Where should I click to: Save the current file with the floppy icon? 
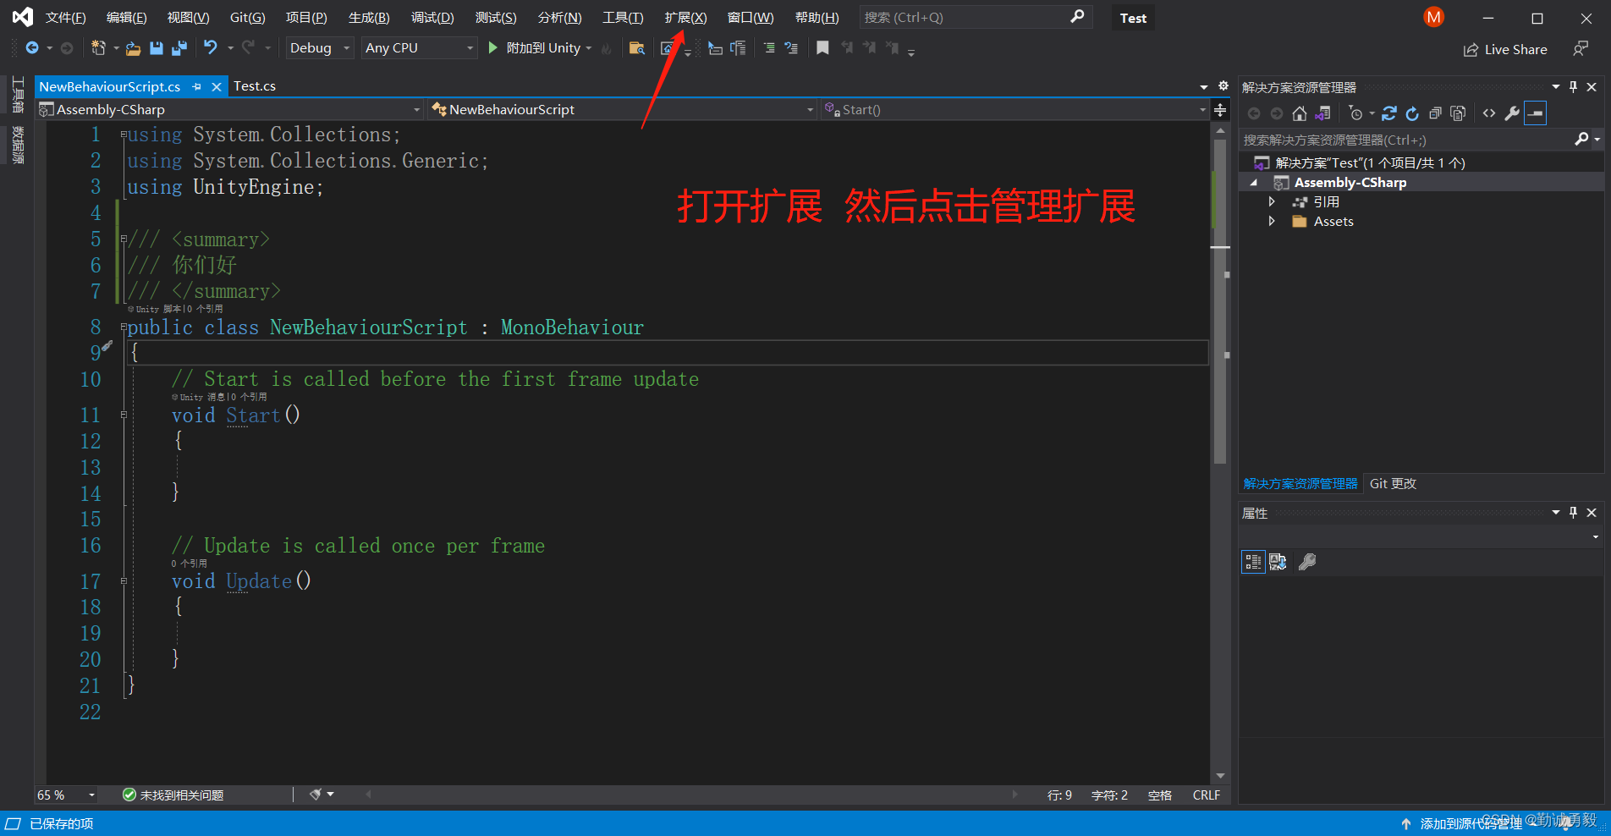click(x=157, y=48)
